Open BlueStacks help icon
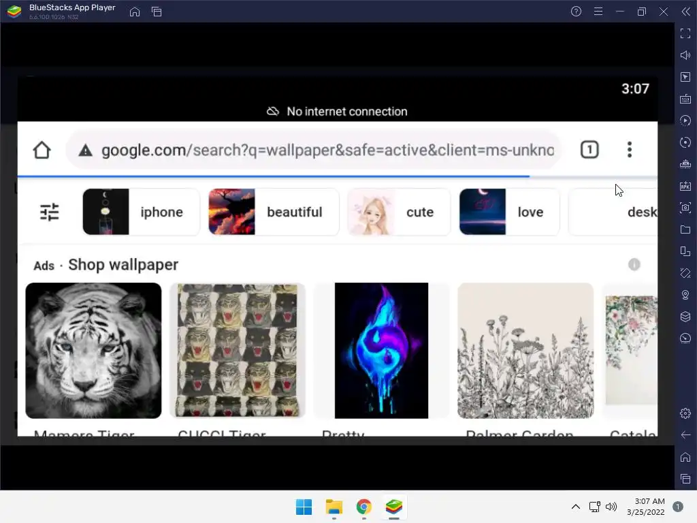 (x=576, y=12)
